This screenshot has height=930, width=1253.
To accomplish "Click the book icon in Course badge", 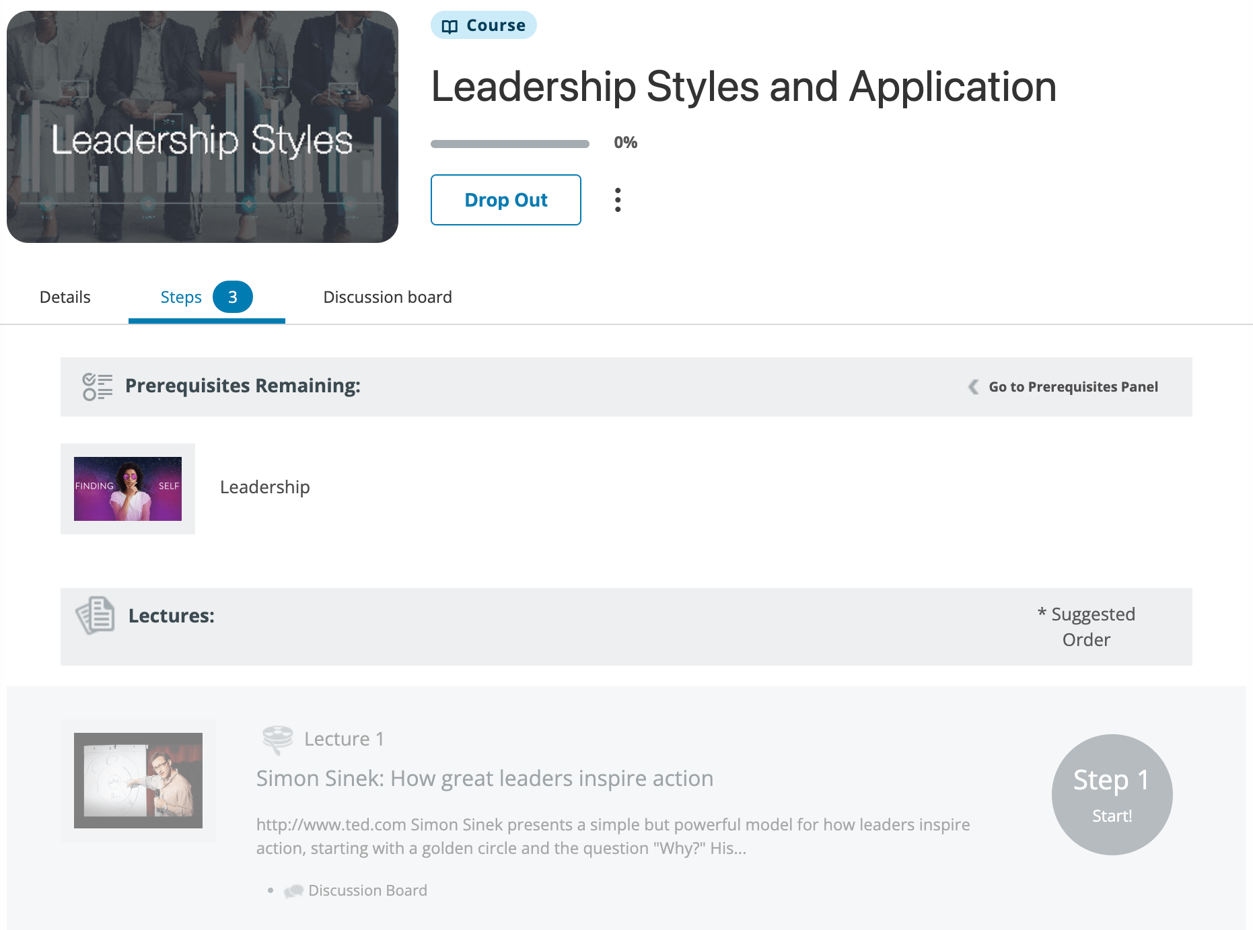I will tap(450, 26).
